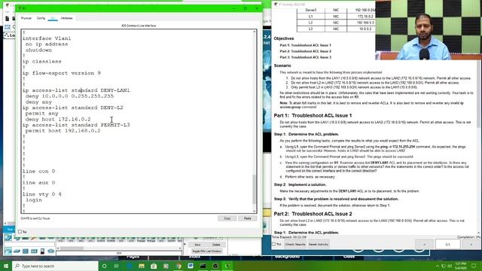482x271 pixels.
Task: Open OBS Studio from the taskbar
Action: pos(215,266)
